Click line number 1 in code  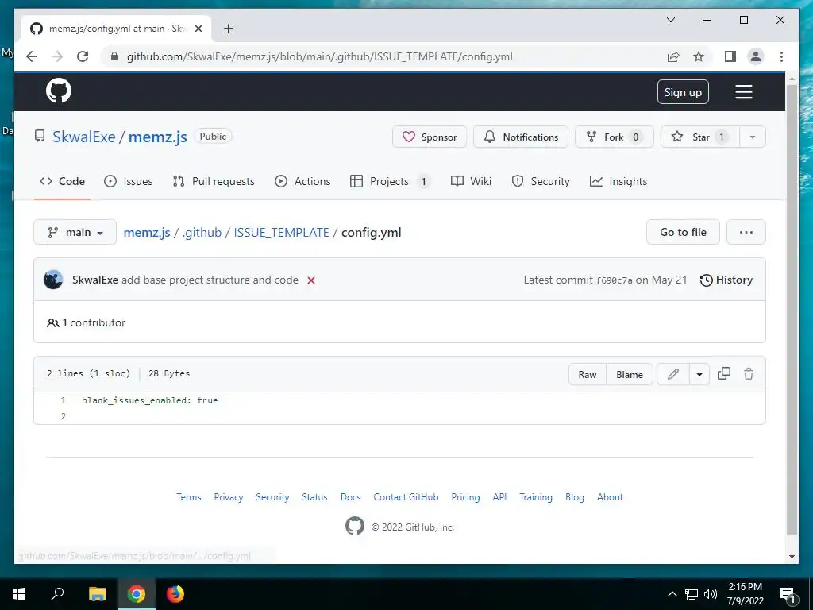click(x=64, y=400)
